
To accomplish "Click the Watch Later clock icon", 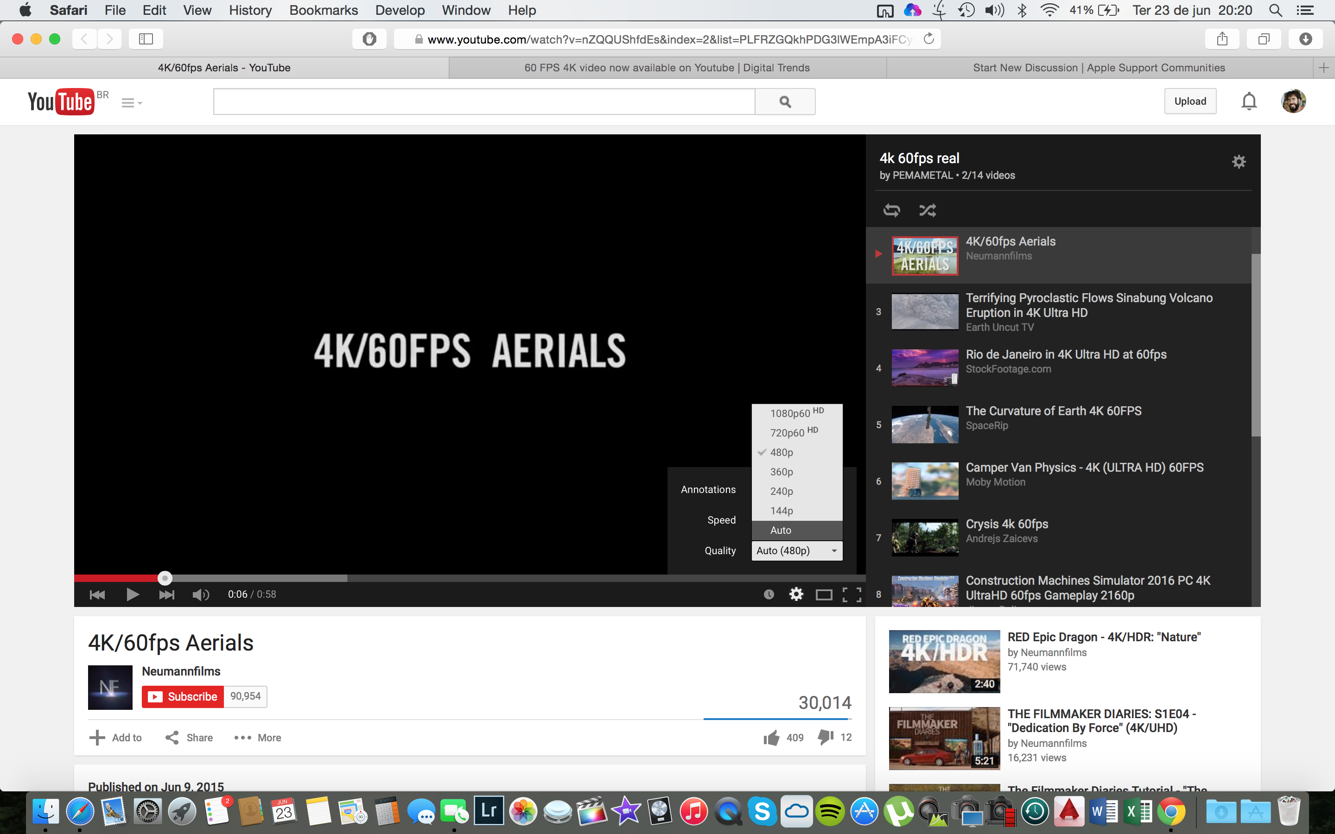I will pos(769,594).
